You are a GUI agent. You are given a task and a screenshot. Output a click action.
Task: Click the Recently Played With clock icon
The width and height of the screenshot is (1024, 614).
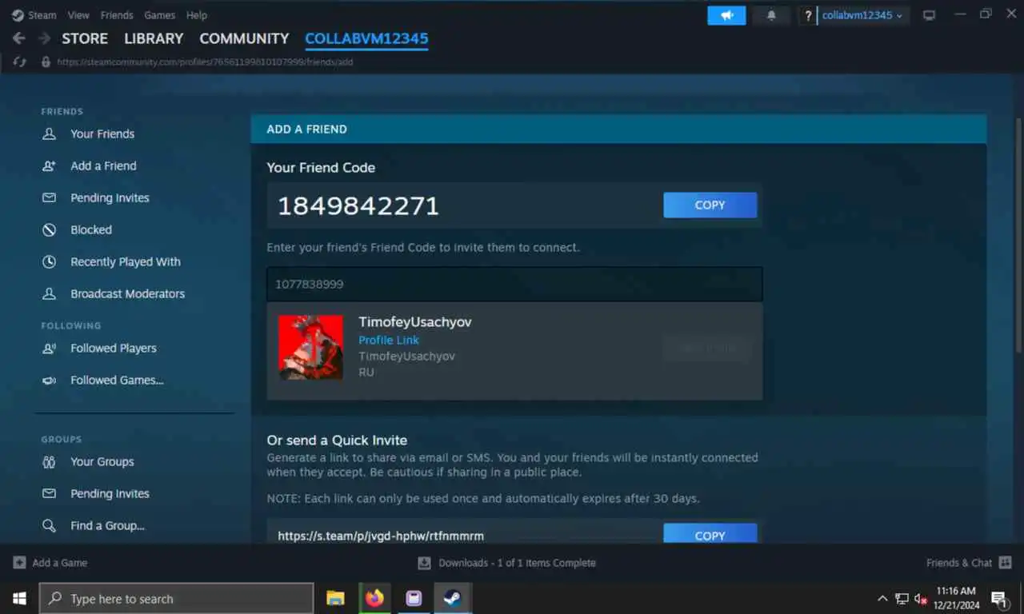(x=50, y=261)
